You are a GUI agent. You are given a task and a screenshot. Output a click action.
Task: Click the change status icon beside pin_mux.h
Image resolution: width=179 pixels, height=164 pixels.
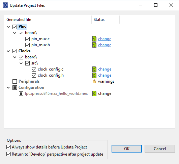pyautogui.click(x=94, y=45)
